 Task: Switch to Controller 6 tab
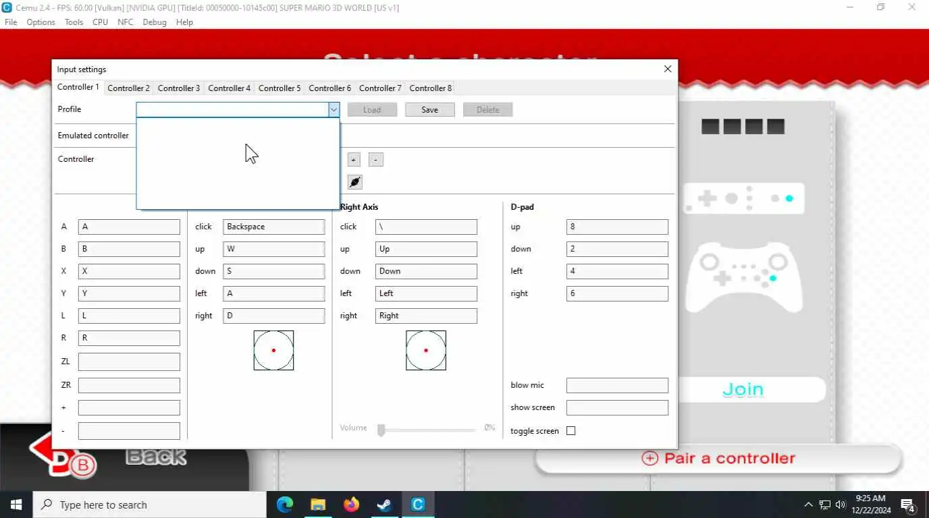tap(330, 88)
